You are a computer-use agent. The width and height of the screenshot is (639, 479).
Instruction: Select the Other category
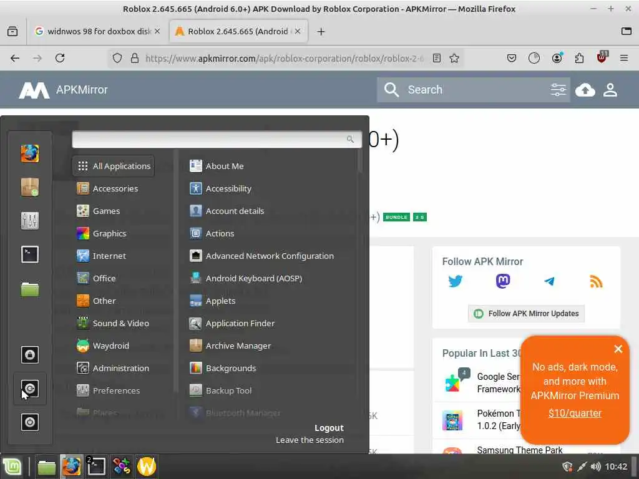click(x=114, y=301)
